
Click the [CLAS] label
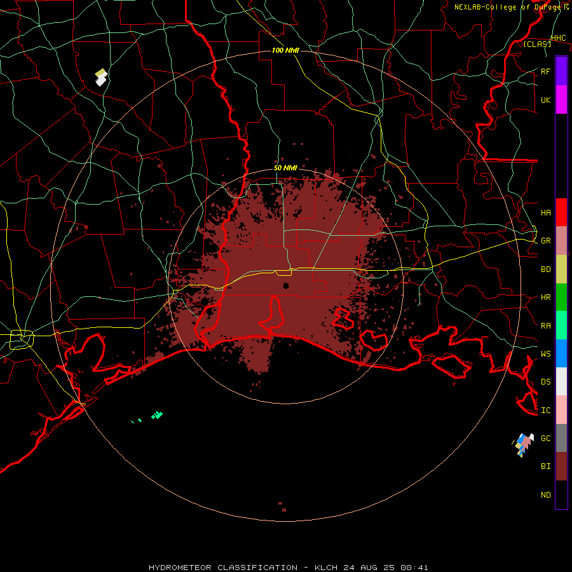tap(537, 44)
